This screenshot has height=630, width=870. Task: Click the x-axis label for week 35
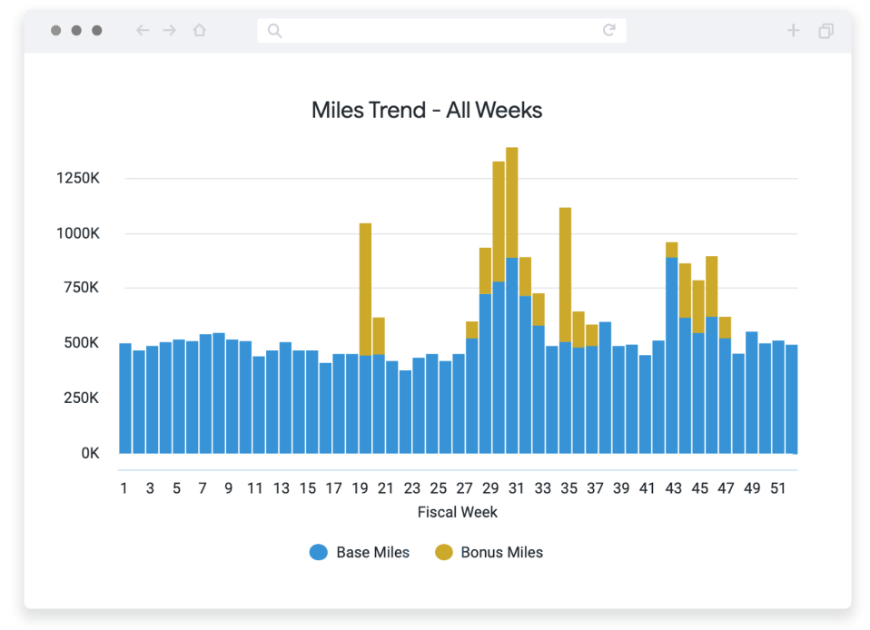coord(568,488)
